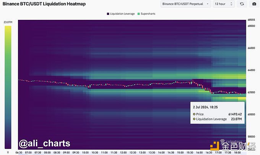
Task: Click the Binance BTC/USDT Liquidation Heatmap title
Action: pyautogui.click(x=44, y=4)
